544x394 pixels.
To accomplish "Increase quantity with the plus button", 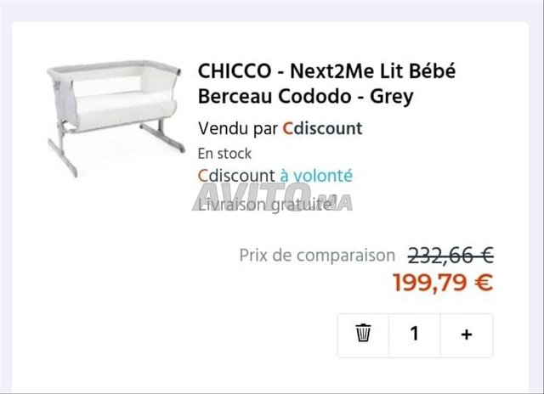I will click(466, 335).
